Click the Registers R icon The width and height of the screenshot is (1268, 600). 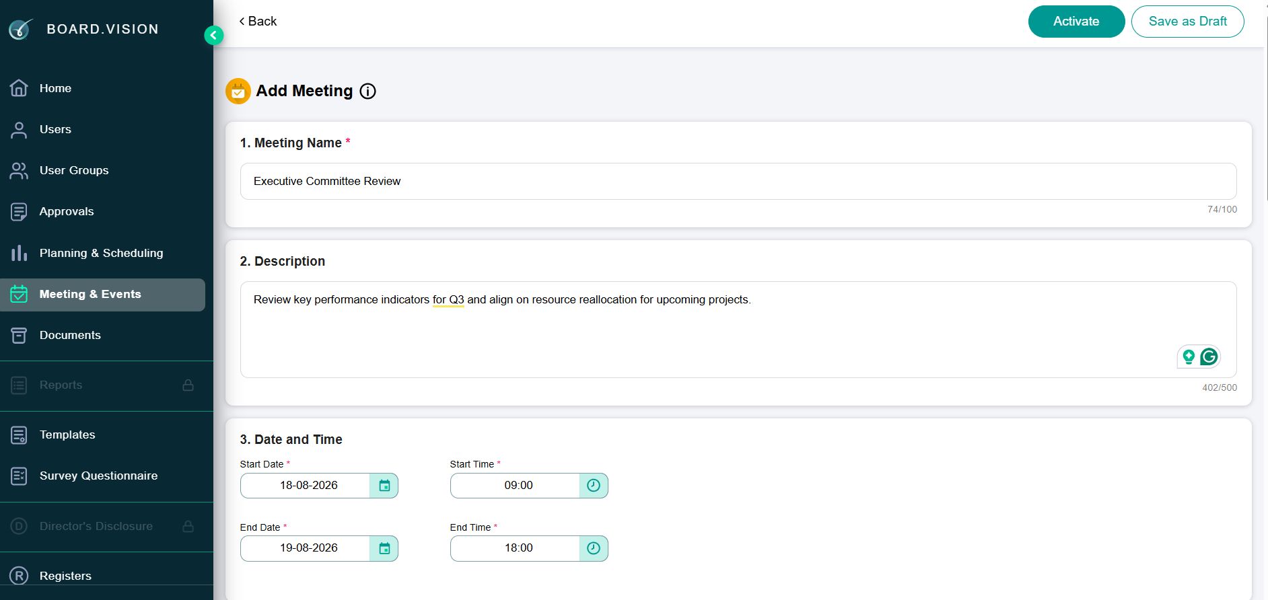pos(19,576)
